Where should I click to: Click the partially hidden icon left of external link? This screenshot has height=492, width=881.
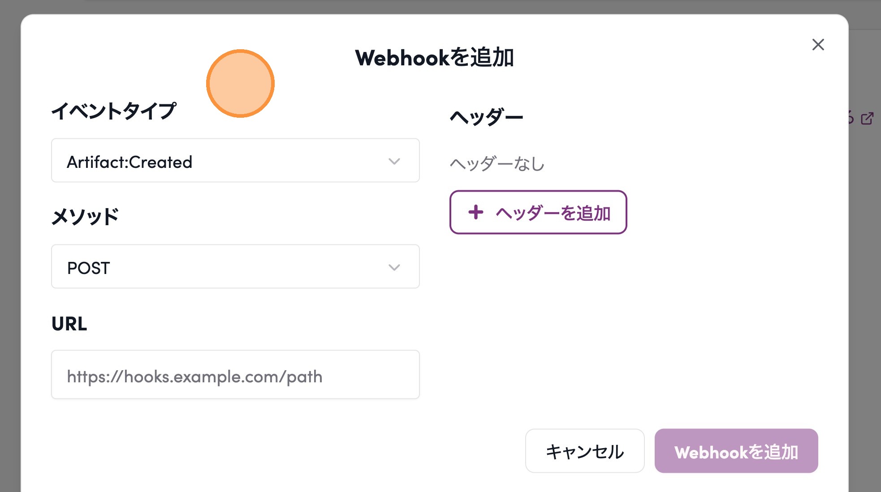pyautogui.click(x=851, y=118)
